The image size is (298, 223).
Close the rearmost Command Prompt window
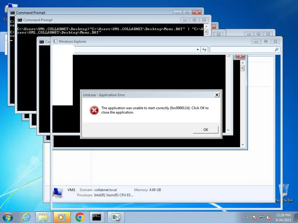[x=197, y=13]
